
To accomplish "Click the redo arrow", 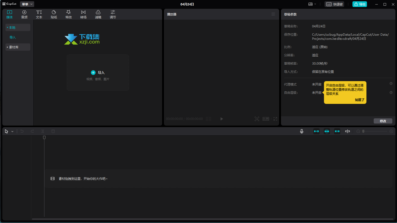I will pos(32,131).
